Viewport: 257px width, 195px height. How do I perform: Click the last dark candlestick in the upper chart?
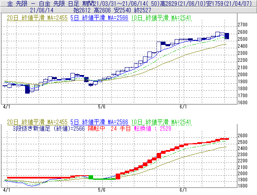coord(227,36)
